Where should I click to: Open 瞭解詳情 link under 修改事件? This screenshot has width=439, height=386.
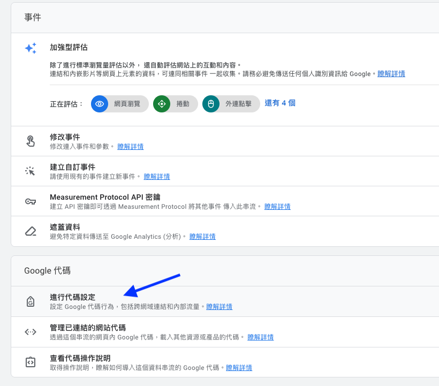pos(131,146)
